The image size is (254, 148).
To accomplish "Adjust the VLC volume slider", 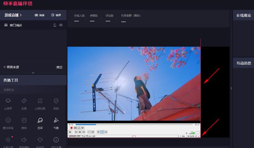I will click(194, 133).
